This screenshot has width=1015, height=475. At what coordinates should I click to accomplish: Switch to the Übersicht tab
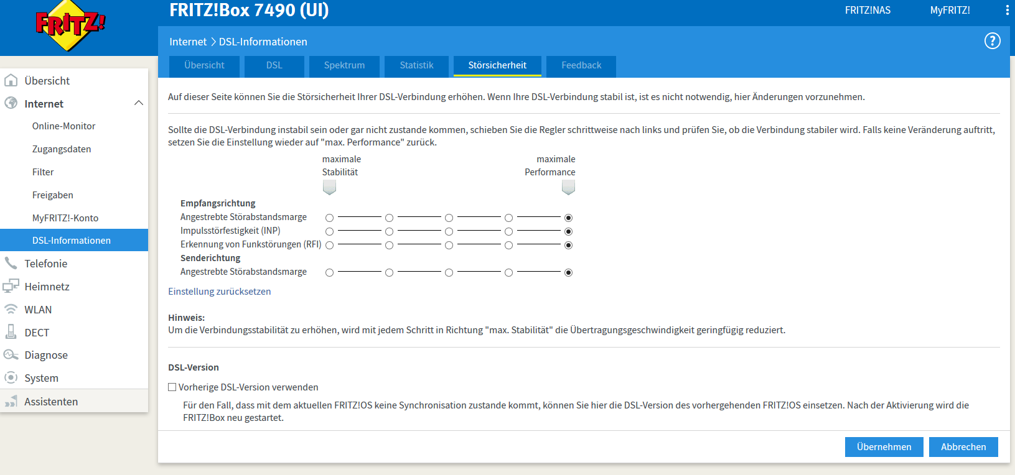point(204,65)
